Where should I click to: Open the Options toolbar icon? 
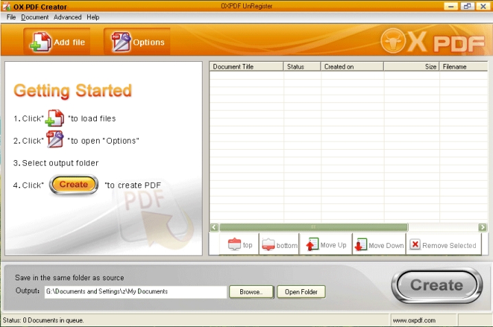[x=137, y=42]
